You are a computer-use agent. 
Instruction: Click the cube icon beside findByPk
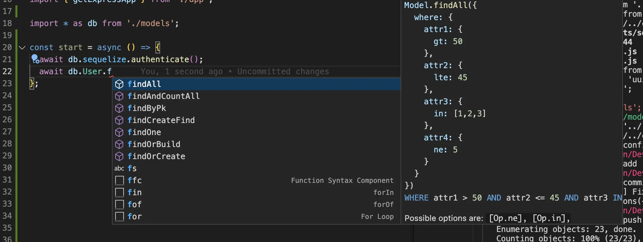(x=119, y=108)
